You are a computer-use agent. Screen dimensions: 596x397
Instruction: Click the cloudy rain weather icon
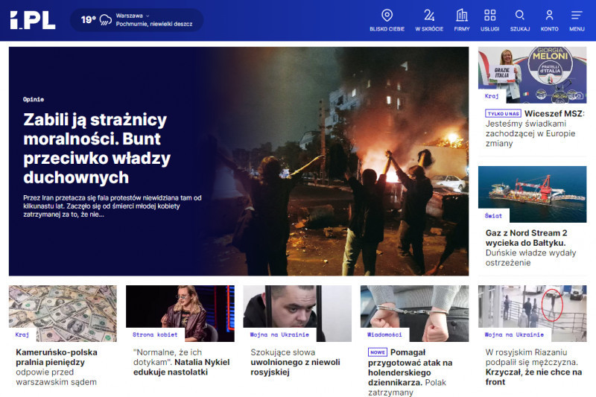click(x=106, y=20)
